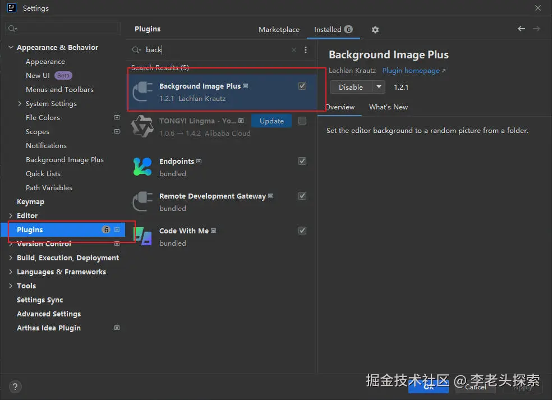
Task: Open Background Image Plus settings page
Action: coord(65,160)
